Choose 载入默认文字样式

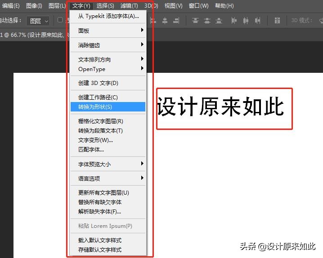coord(108,240)
